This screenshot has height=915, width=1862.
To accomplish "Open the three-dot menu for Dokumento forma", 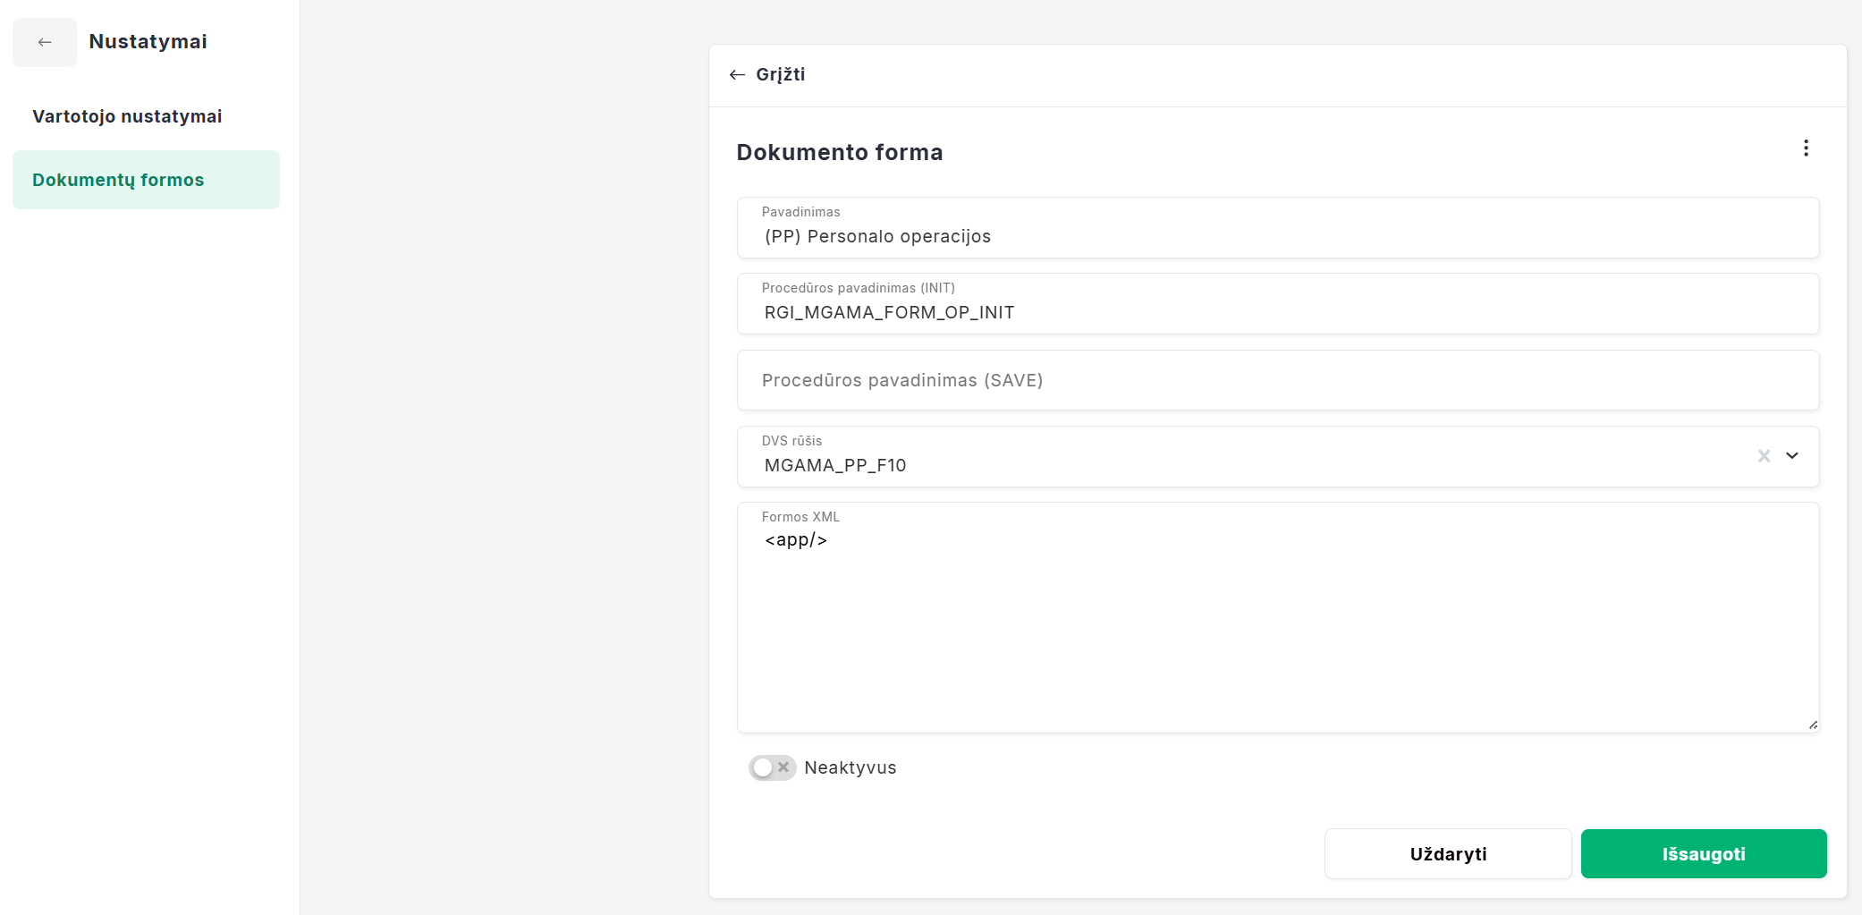I will coord(1806,148).
